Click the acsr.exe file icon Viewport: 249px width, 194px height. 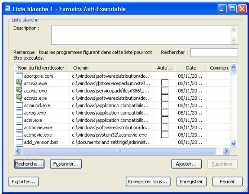19,120
